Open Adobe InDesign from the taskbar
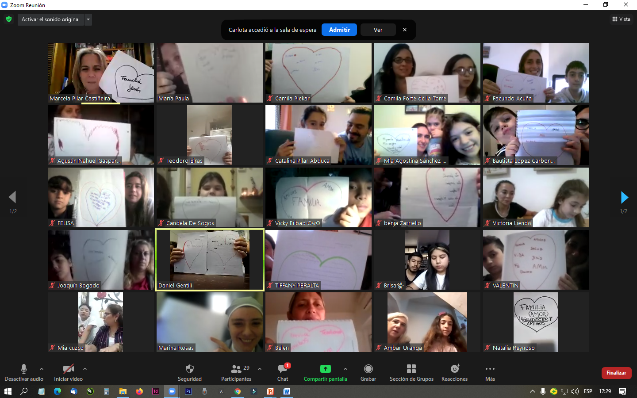 point(156,391)
